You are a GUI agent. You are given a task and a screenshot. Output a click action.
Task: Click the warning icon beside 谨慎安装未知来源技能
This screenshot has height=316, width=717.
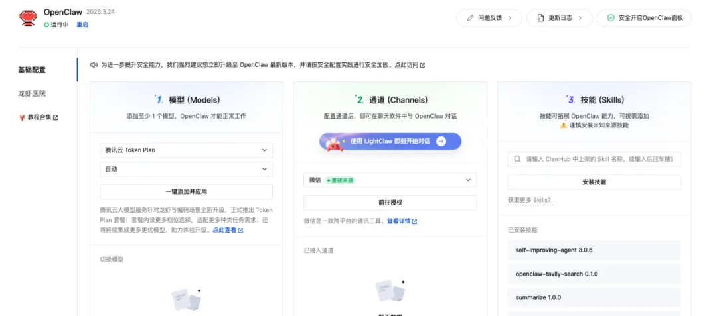click(564, 125)
